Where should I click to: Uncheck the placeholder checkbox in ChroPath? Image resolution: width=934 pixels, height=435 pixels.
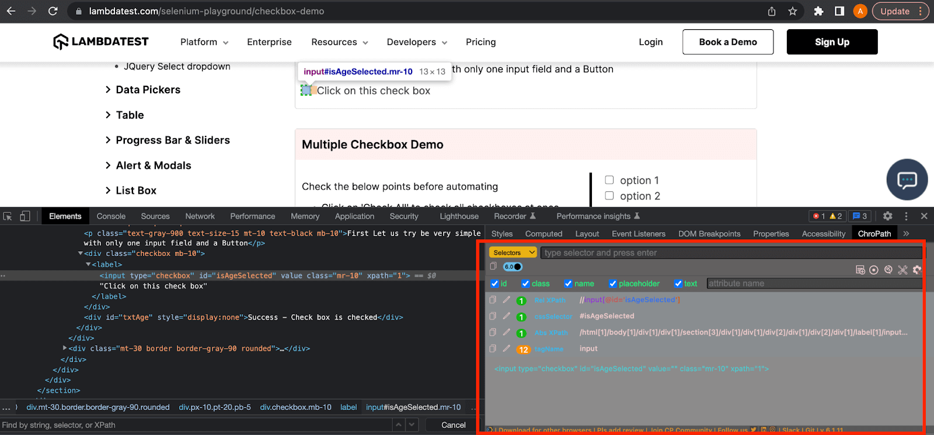coord(613,283)
